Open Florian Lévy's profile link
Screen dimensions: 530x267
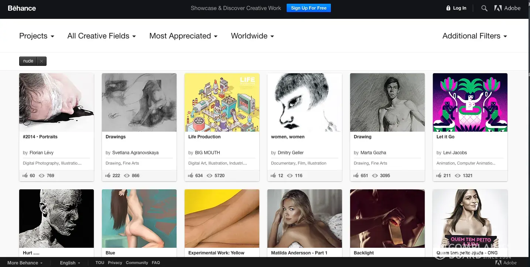[41, 152]
